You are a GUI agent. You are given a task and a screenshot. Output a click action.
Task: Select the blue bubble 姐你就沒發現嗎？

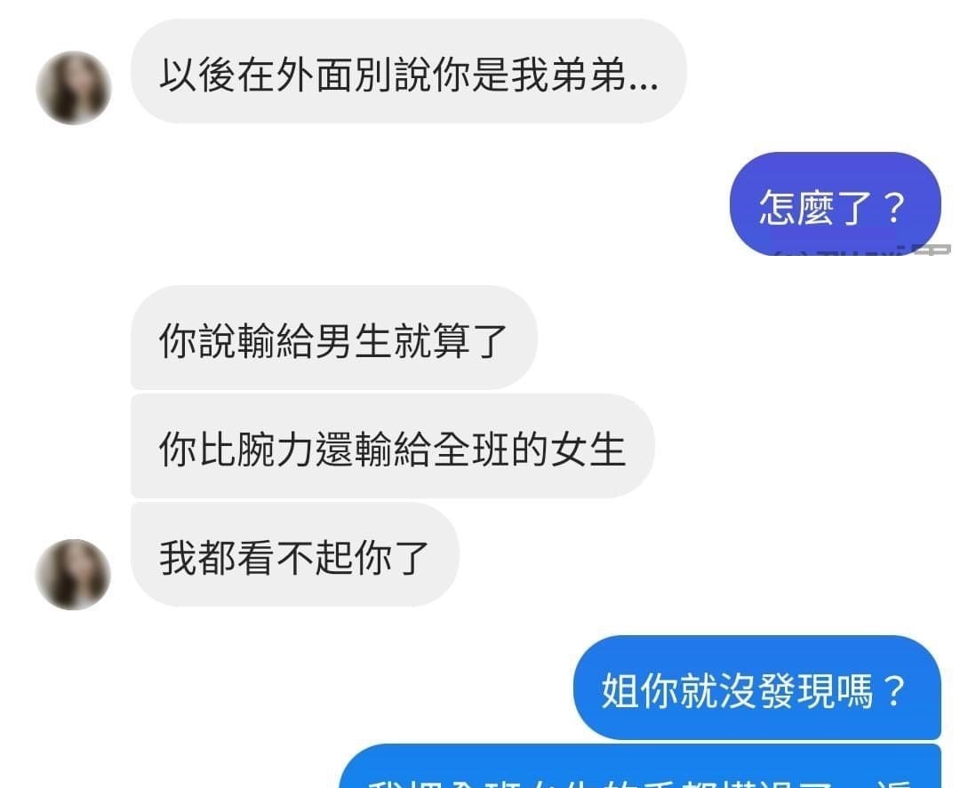(x=756, y=688)
